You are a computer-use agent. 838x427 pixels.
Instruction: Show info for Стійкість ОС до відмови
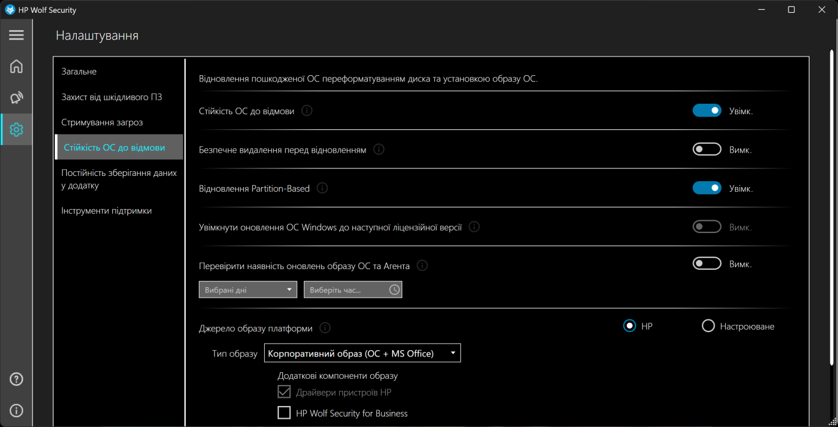(307, 111)
